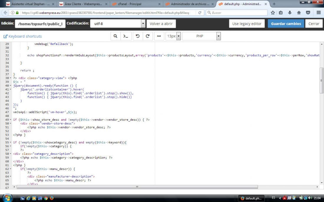This screenshot has width=324, height=202.
Task: Click the default.ph... Firefox taskbar button
Action: point(251,198)
